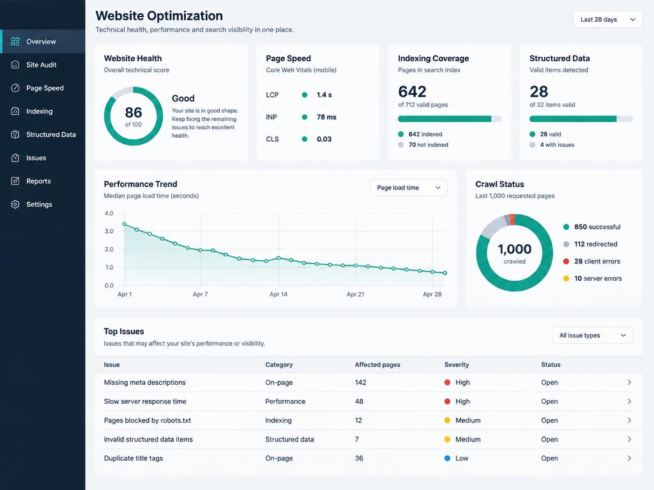The width and height of the screenshot is (654, 490).
Task: Click the green LCP status dot
Action: coord(305,94)
